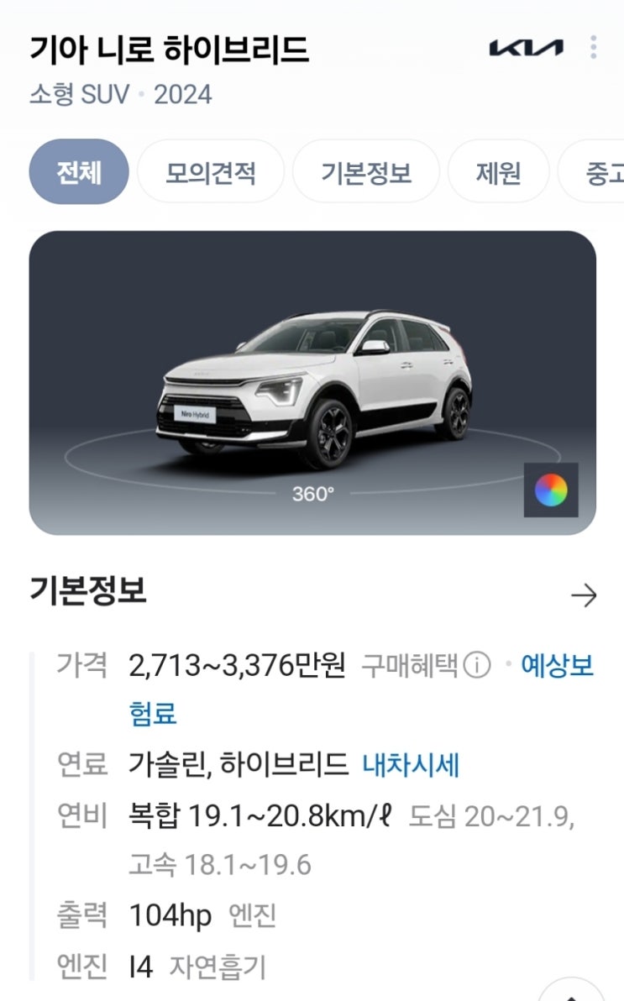Screen dimensions: 624x1001
Task: Open the 제원 tab
Action: click(x=498, y=171)
